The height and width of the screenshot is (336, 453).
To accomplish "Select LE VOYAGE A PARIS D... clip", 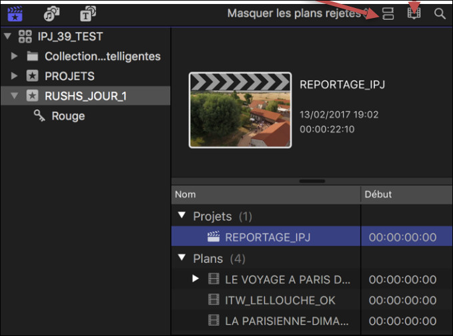I will click(288, 279).
